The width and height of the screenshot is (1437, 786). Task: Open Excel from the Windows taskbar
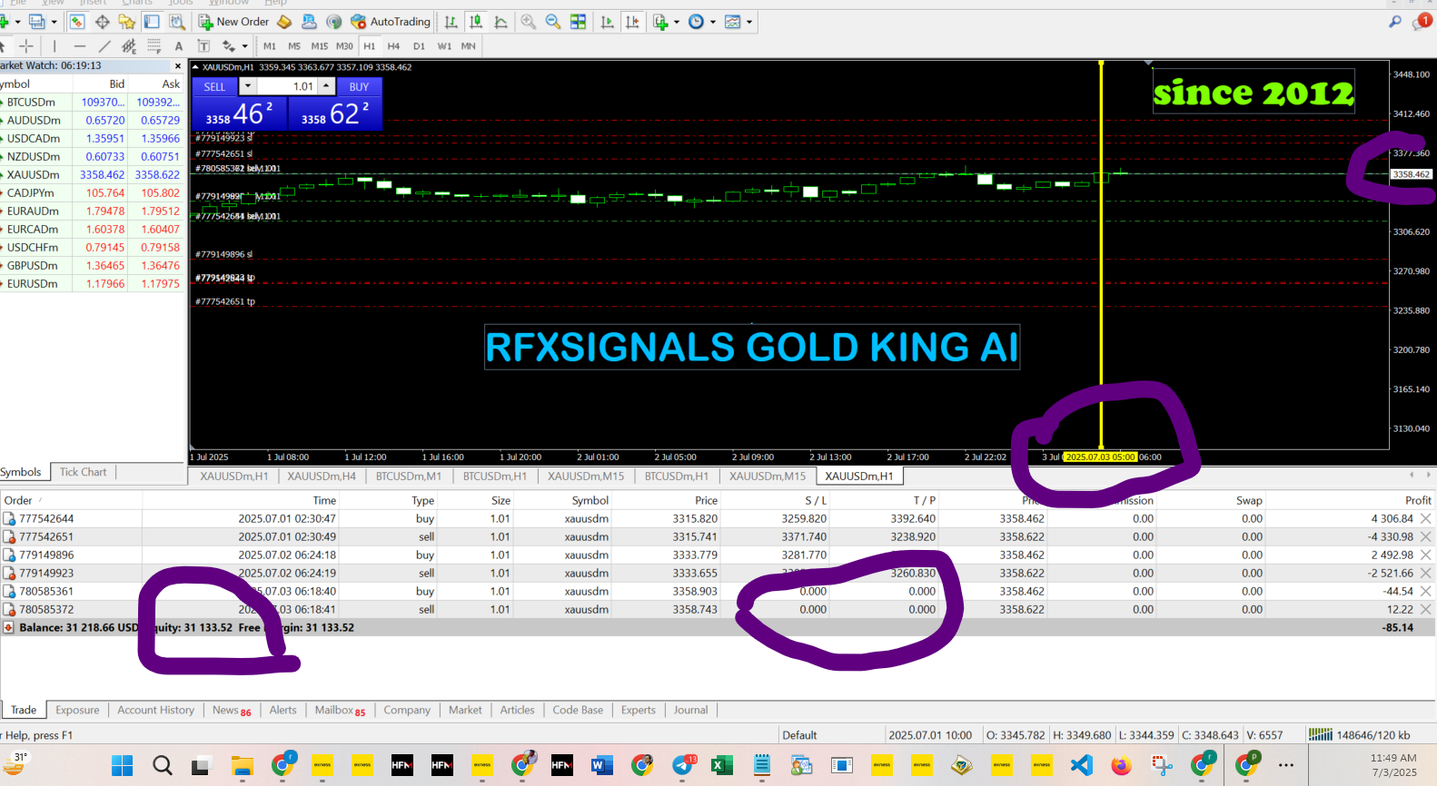click(722, 765)
